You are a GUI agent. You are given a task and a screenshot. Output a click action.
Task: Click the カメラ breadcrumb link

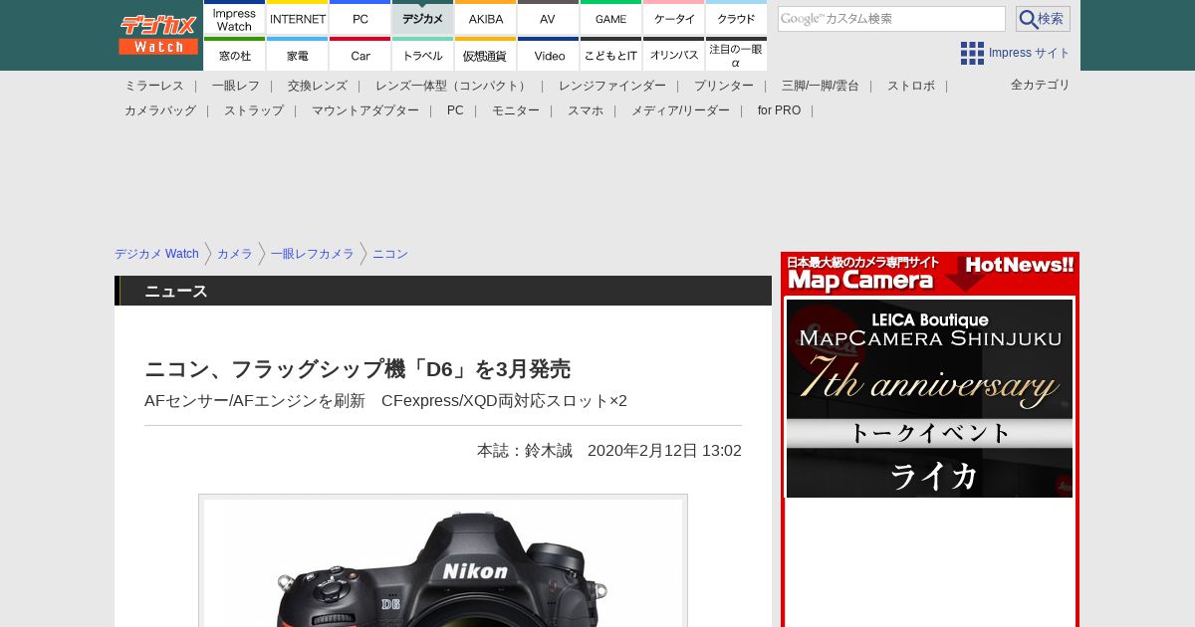[235, 254]
